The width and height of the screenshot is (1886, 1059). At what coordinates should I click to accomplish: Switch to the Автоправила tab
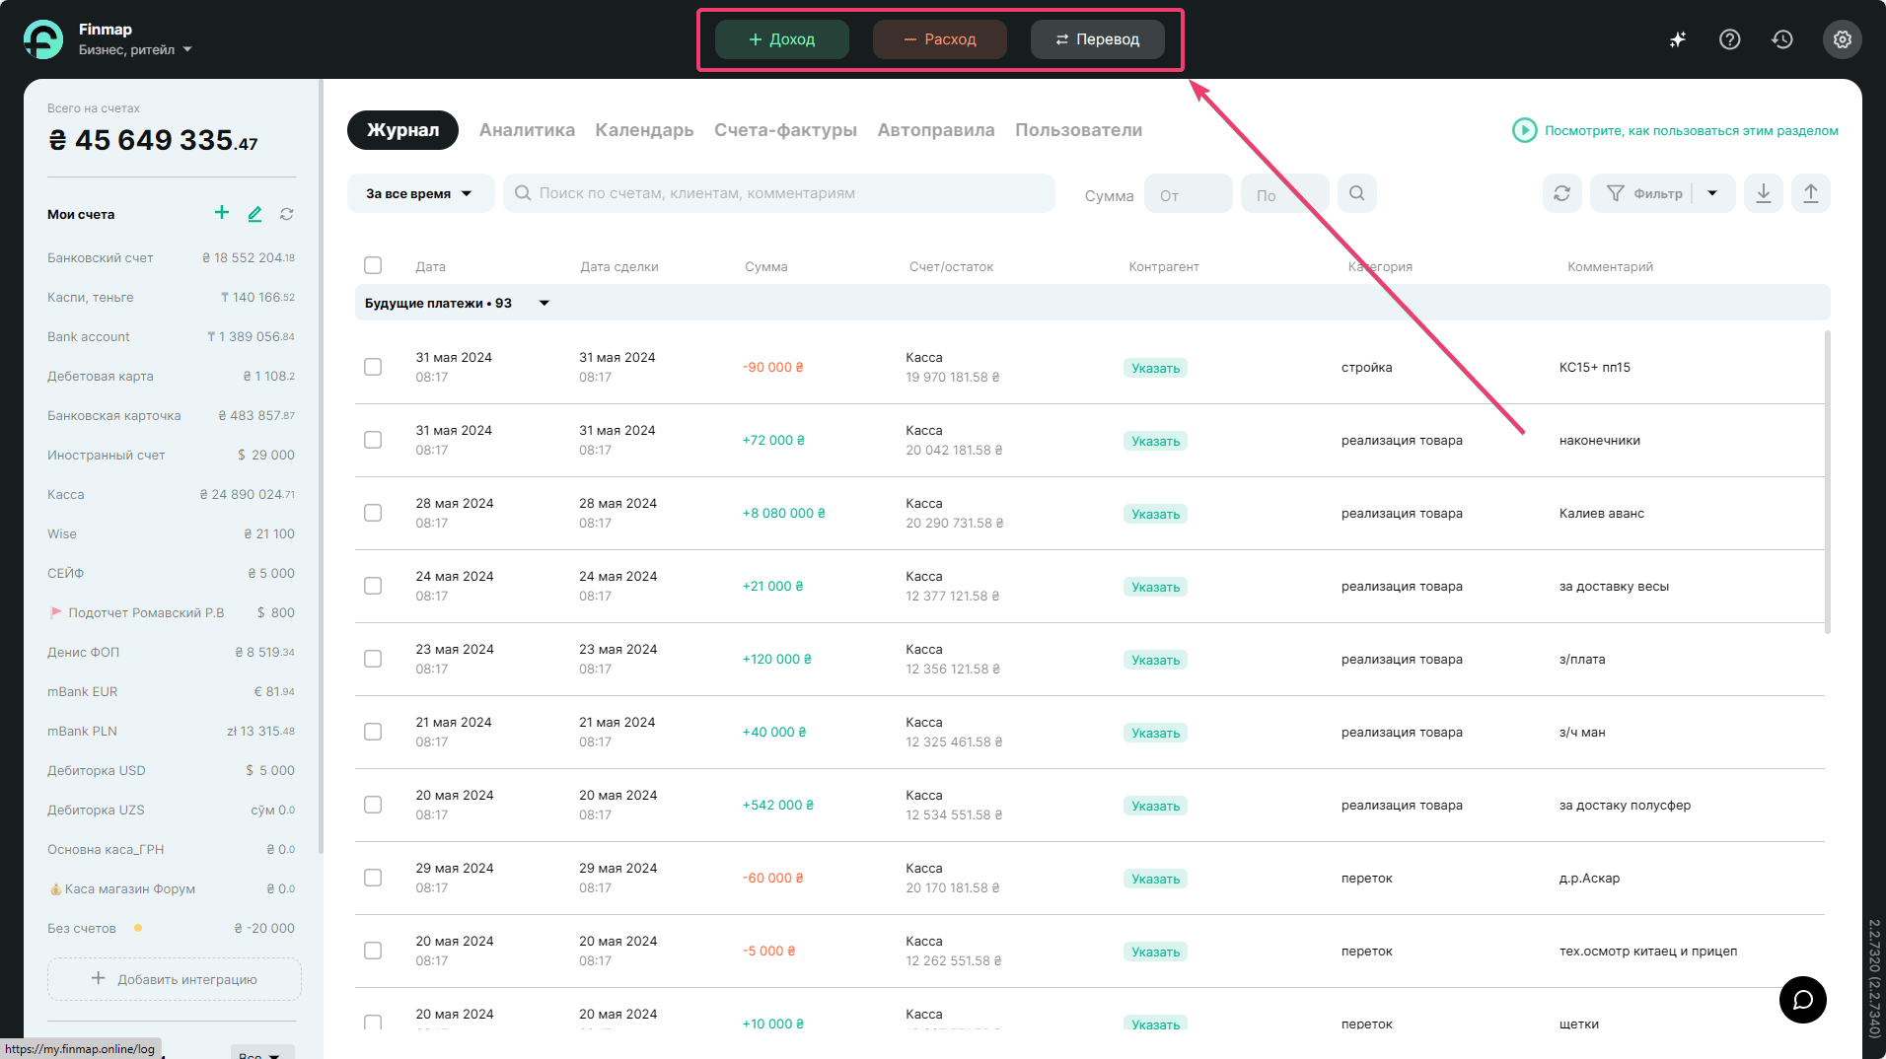point(936,130)
